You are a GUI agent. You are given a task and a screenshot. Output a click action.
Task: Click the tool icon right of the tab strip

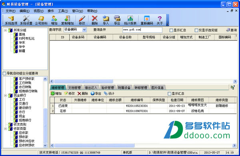[233, 88]
